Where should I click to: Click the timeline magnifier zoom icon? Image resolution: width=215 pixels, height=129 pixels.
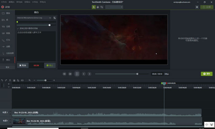(x=29, y=80)
